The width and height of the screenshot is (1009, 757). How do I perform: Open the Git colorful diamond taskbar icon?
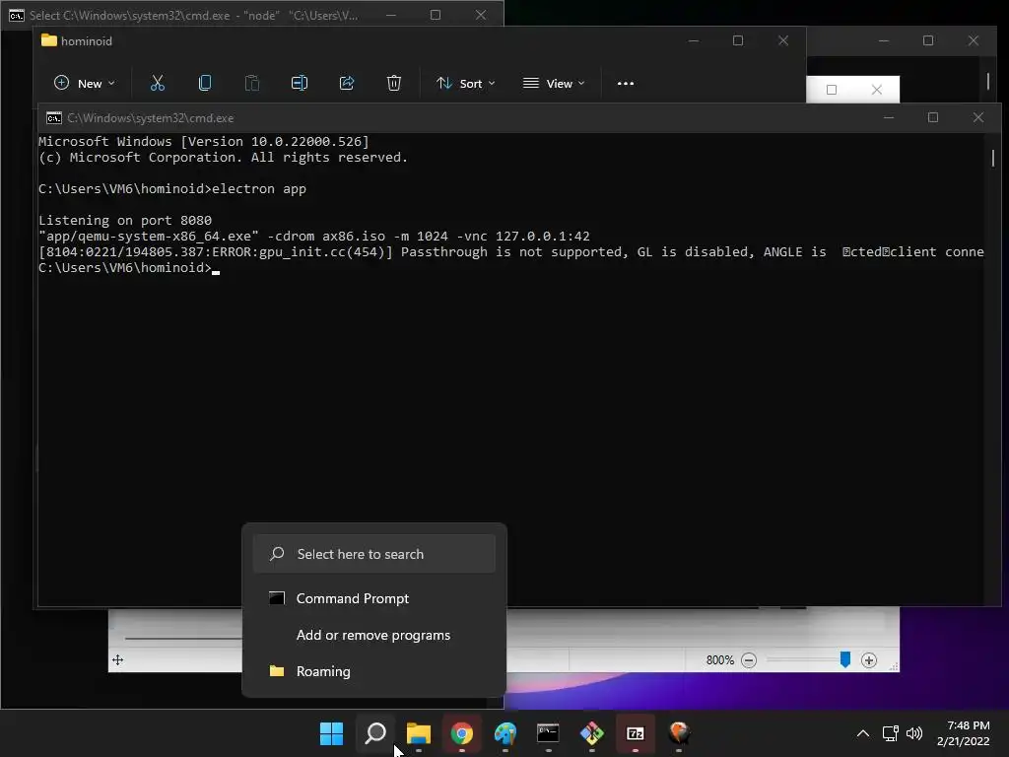click(x=592, y=733)
